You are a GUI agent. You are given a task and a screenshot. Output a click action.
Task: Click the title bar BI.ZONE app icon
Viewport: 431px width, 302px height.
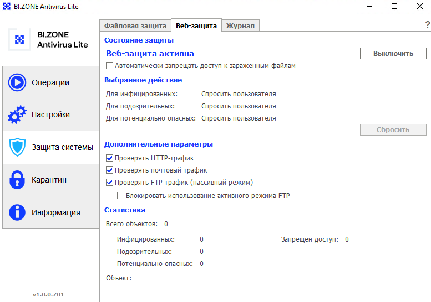[x=7, y=6]
